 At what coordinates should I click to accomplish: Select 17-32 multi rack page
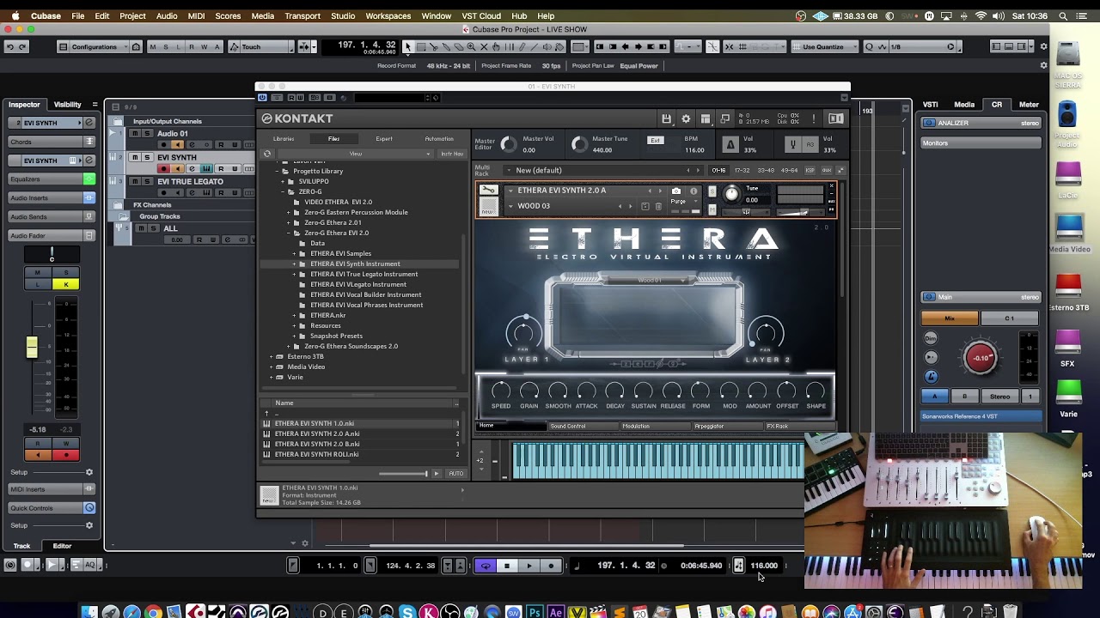point(742,171)
